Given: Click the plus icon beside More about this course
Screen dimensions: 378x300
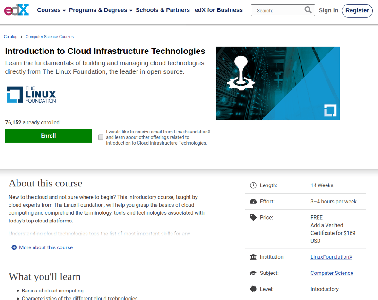Looking at the screenshot, I should (14, 247).
